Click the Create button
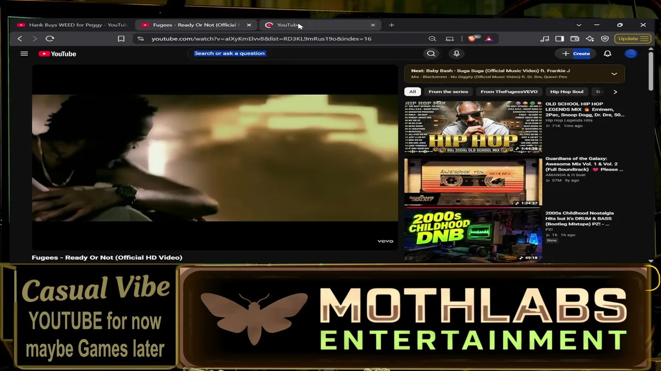 pyautogui.click(x=576, y=54)
